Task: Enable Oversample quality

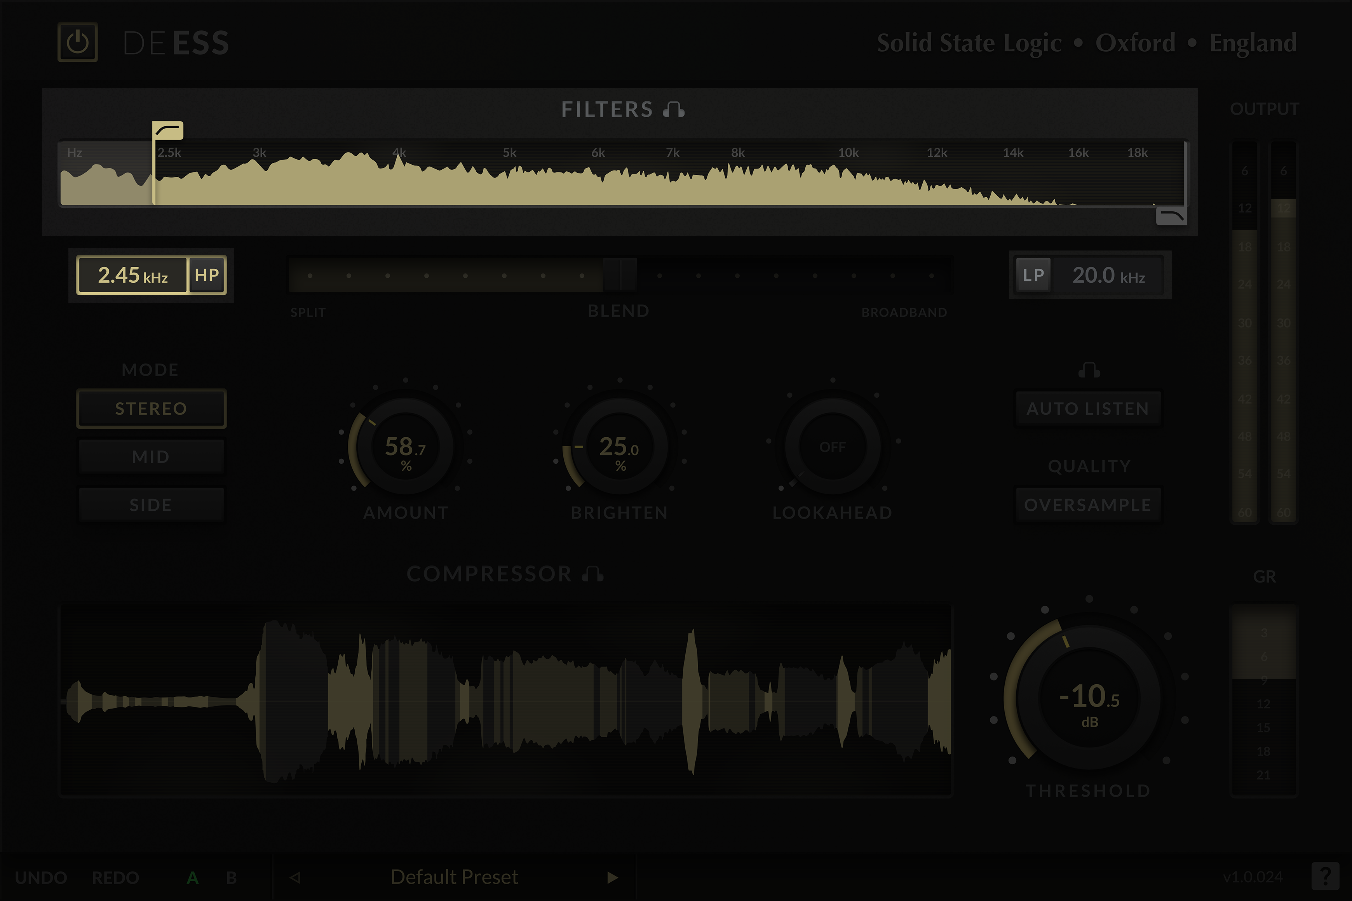Action: tap(1088, 504)
